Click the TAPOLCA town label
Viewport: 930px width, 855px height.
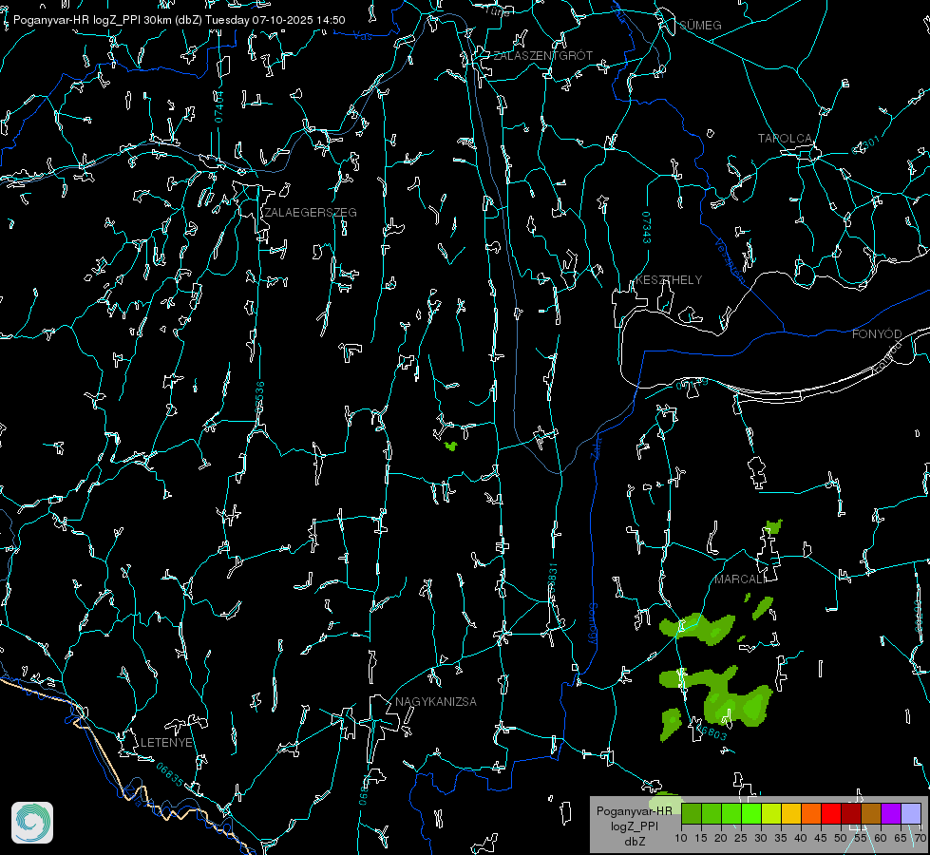pyautogui.click(x=785, y=139)
